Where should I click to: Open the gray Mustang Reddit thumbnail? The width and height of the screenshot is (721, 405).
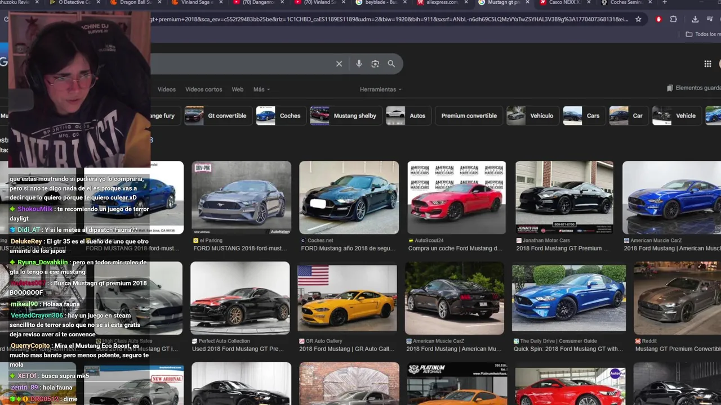click(677, 298)
